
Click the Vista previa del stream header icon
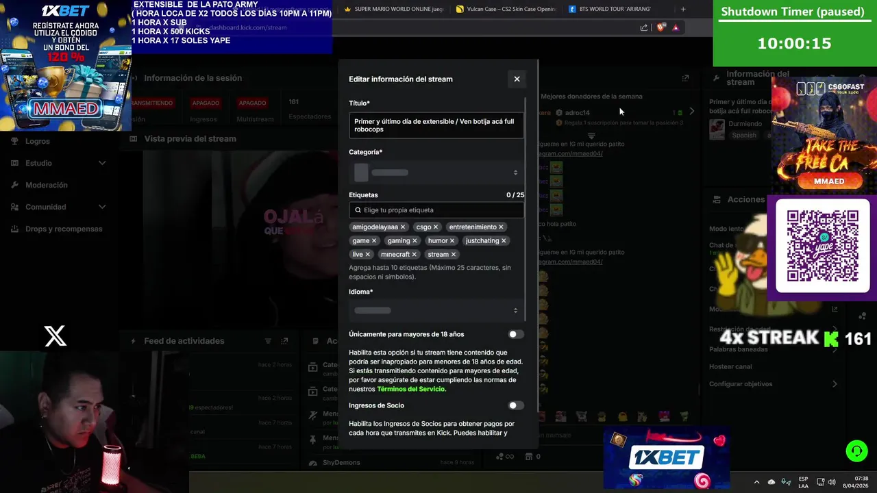[x=134, y=138]
